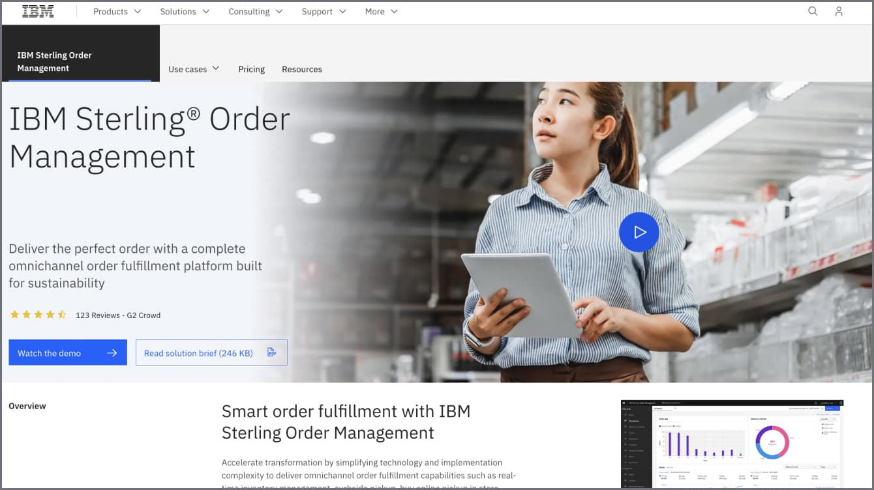Jump to the Overview section link
The height and width of the screenshot is (490, 874).
tap(27, 406)
